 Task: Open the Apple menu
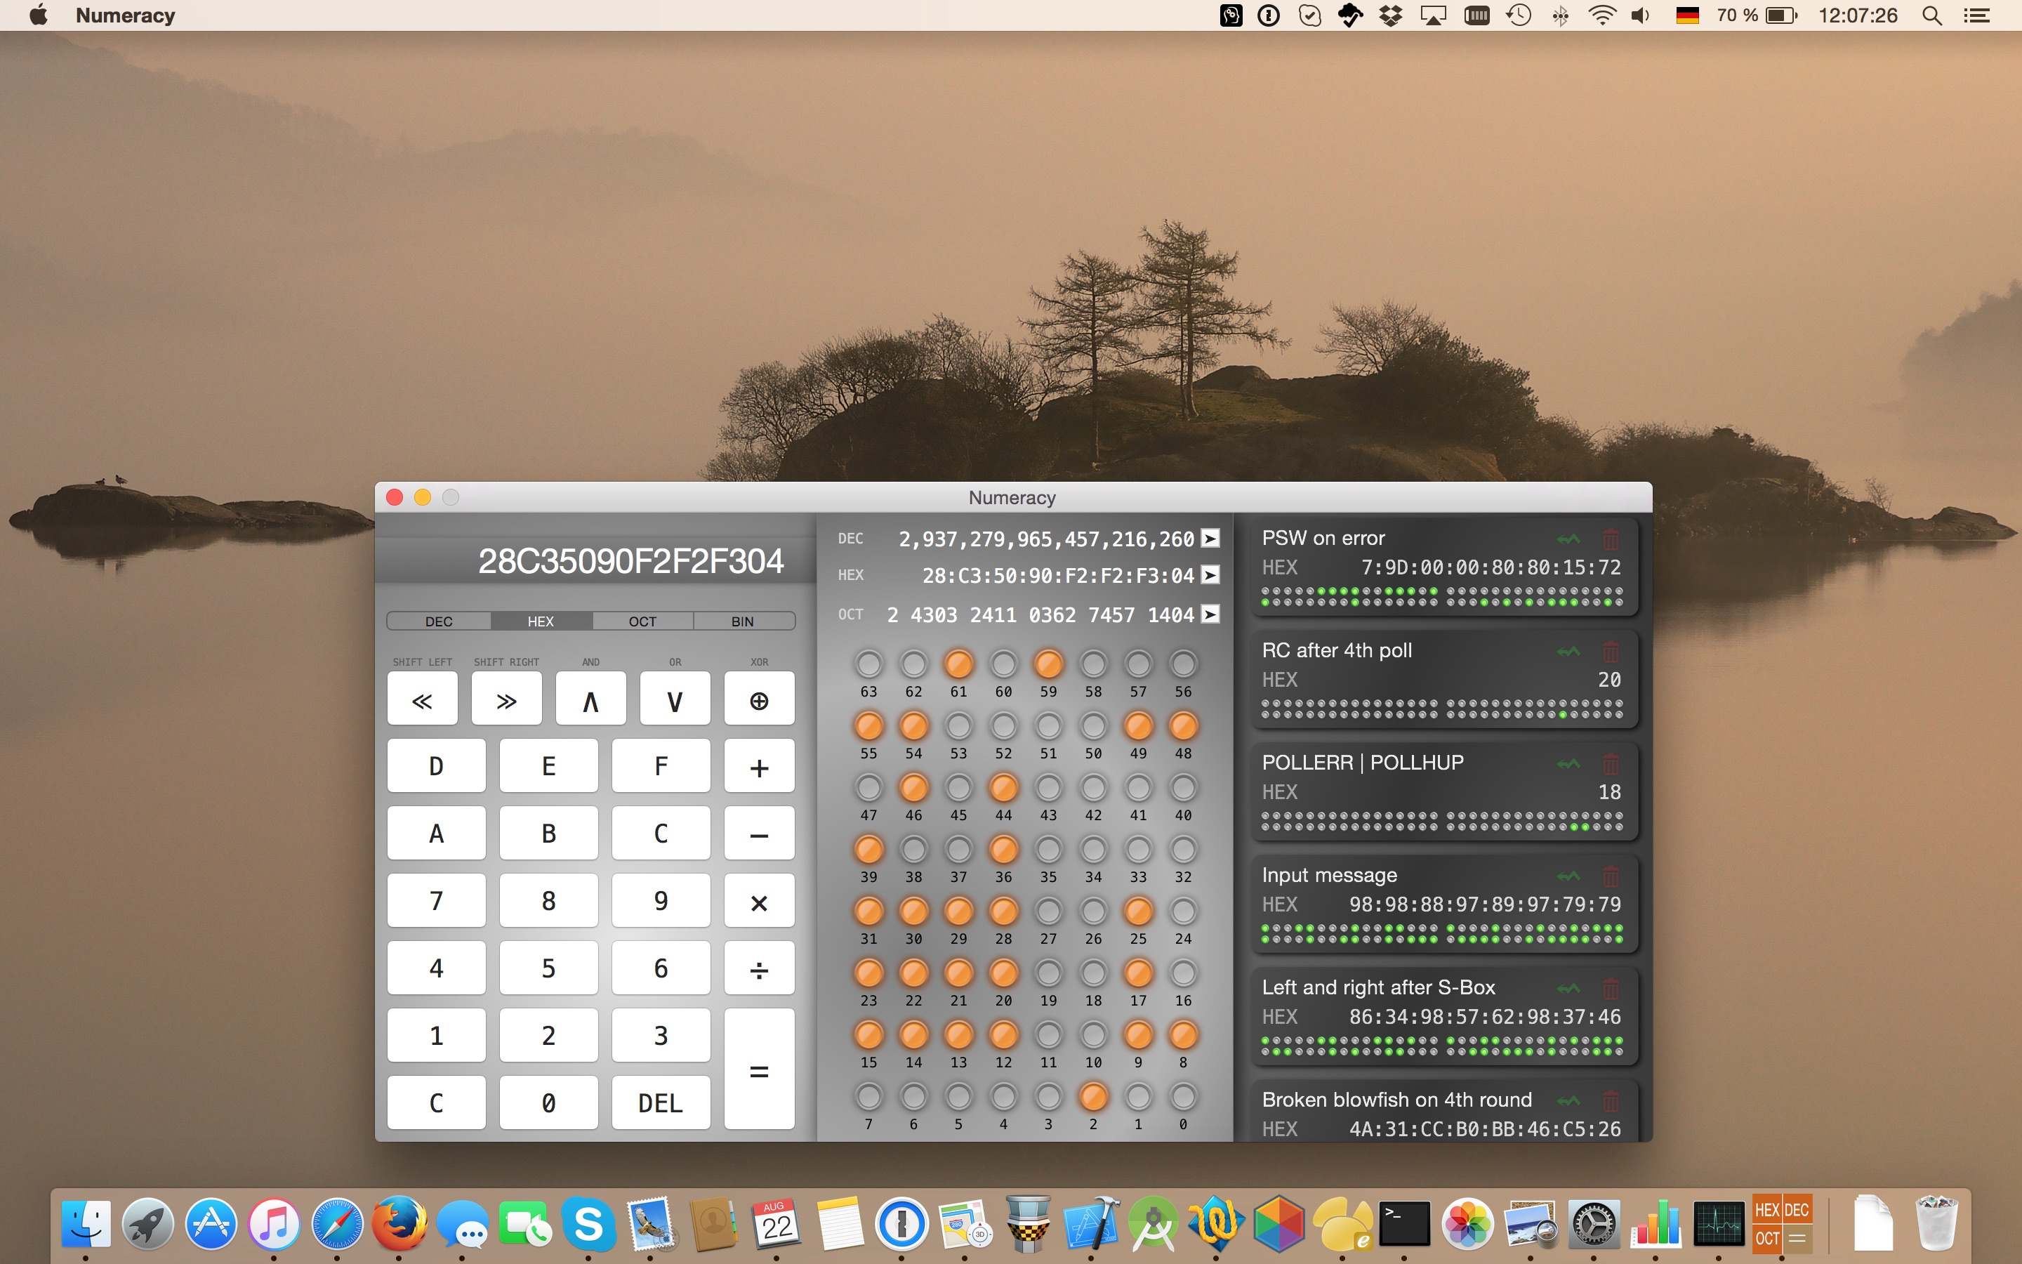click(x=38, y=15)
